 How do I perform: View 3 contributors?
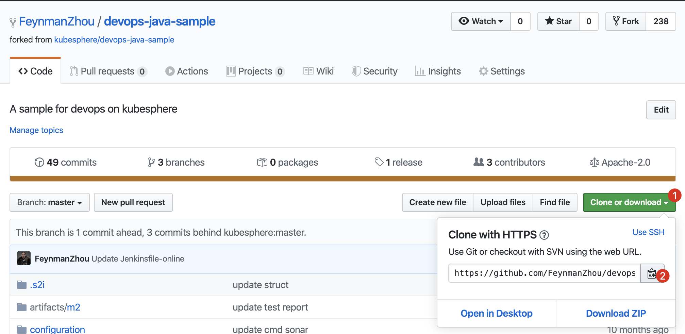[x=509, y=162]
